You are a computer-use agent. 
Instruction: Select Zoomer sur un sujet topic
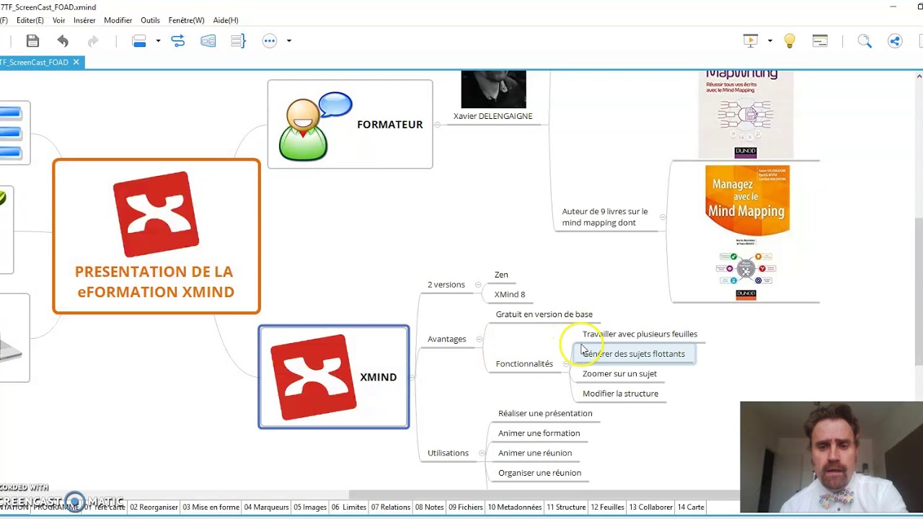(x=619, y=373)
